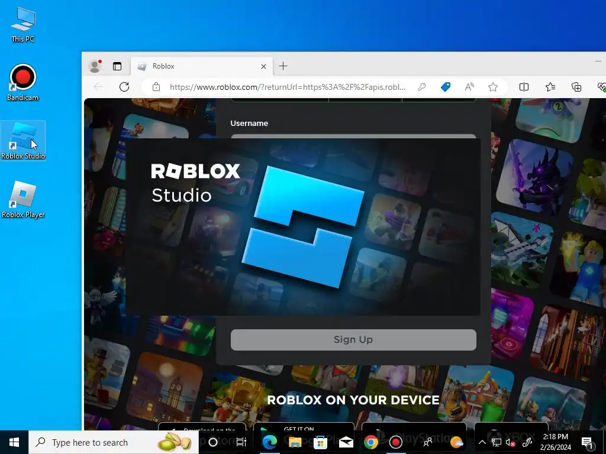Open Microsoft Edge from the taskbar
606x454 pixels.
269,442
